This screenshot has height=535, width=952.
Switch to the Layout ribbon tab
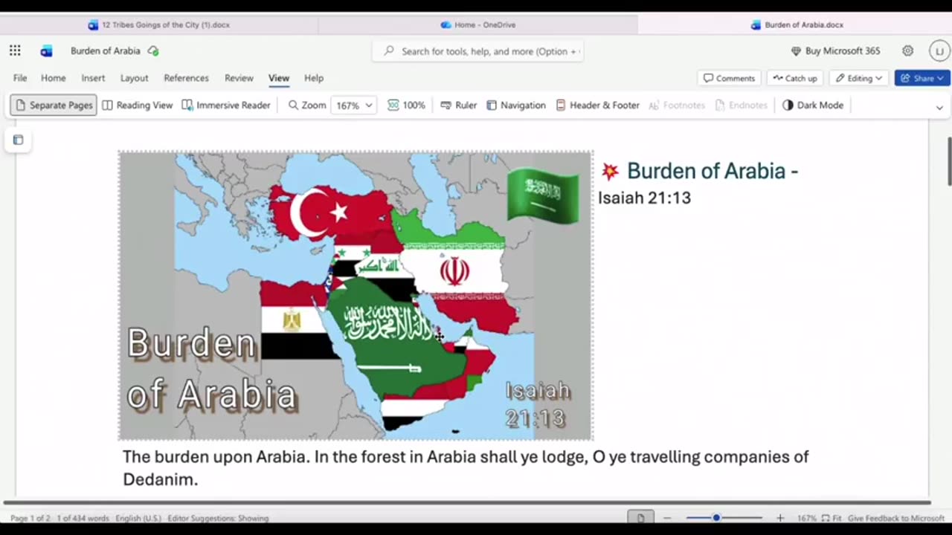(x=135, y=78)
